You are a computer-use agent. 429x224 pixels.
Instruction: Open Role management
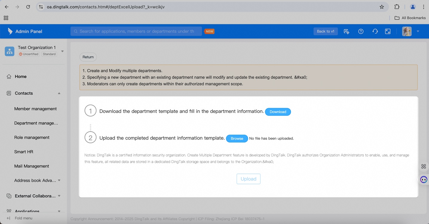(x=32, y=137)
